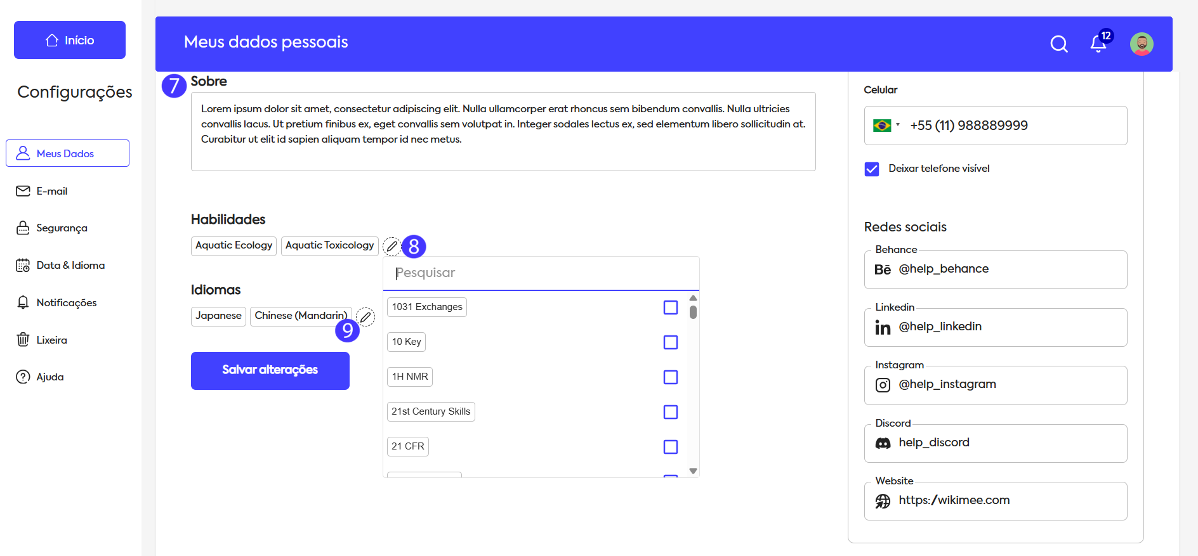Open notifications bell with 12 badge

point(1098,44)
